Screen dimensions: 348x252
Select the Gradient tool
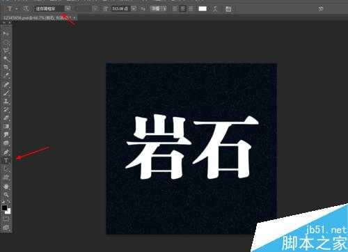6,126
